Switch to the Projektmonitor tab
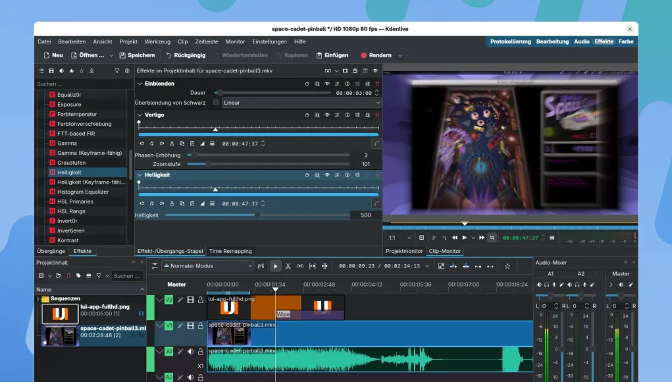Viewport: 672px width, 382px height. [404, 251]
